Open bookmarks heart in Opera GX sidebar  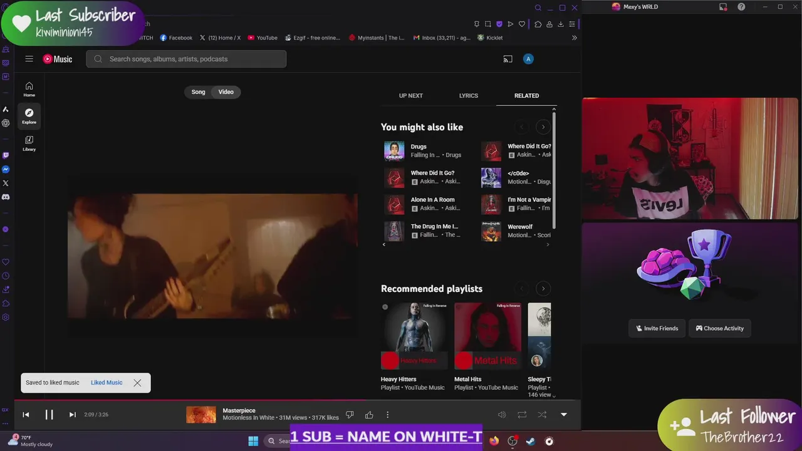coord(6,262)
